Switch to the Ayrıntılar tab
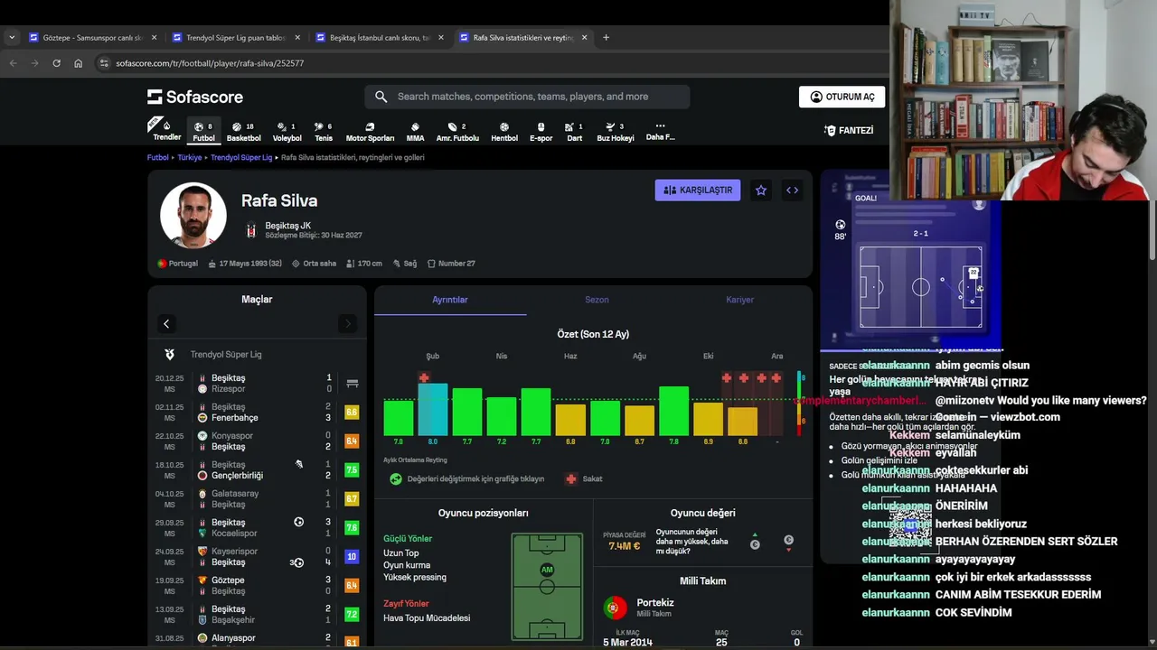The width and height of the screenshot is (1157, 650). (450, 300)
